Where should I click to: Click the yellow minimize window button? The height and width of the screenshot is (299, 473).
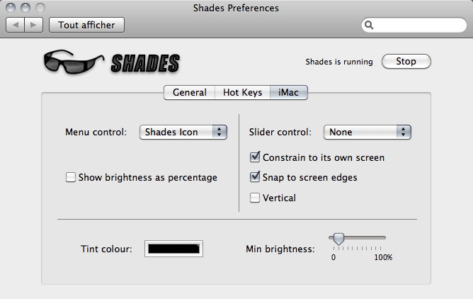(25, 8)
